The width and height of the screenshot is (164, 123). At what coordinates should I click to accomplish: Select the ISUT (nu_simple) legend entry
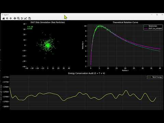[x=153, y=28]
